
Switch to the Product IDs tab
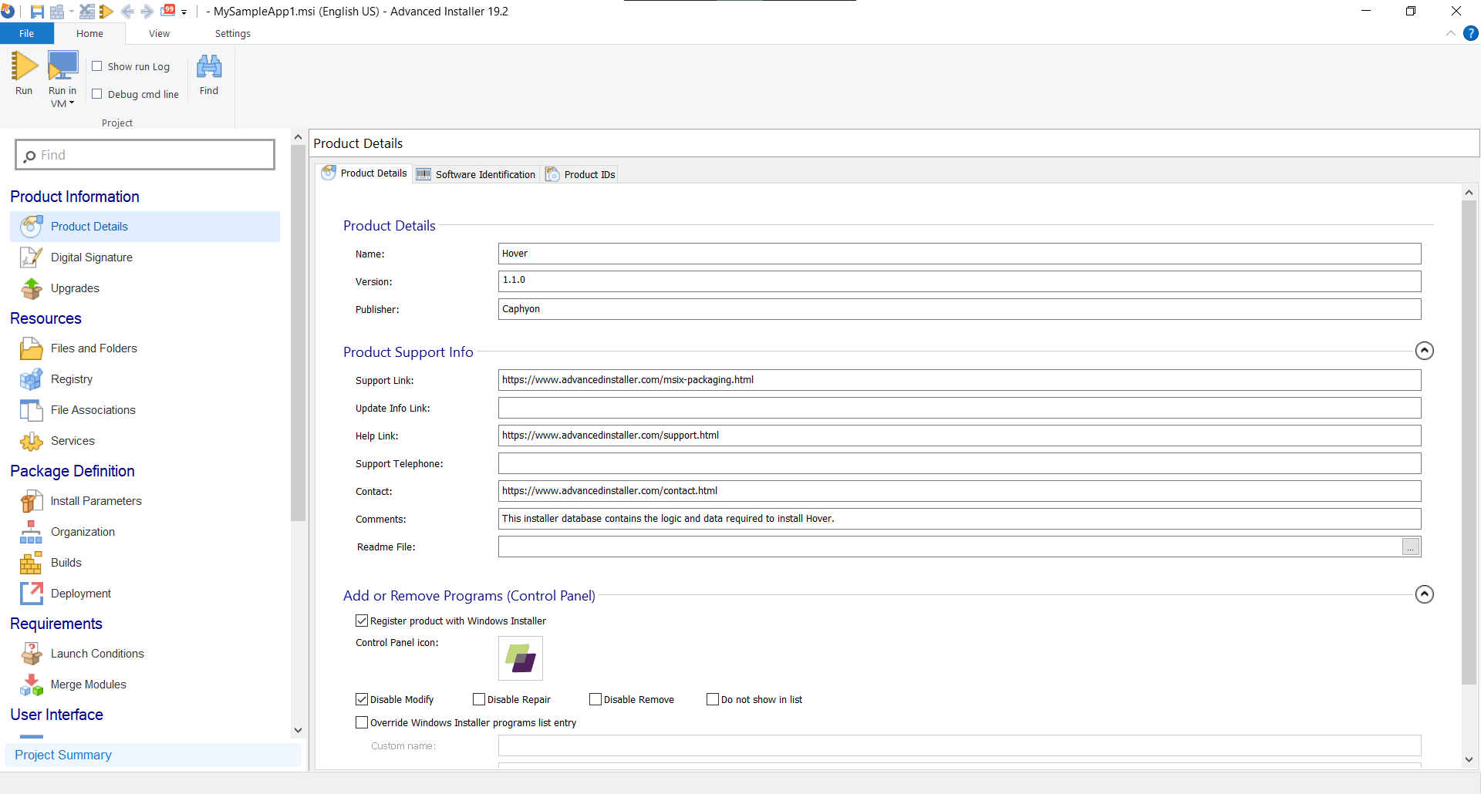click(x=580, y=174)
